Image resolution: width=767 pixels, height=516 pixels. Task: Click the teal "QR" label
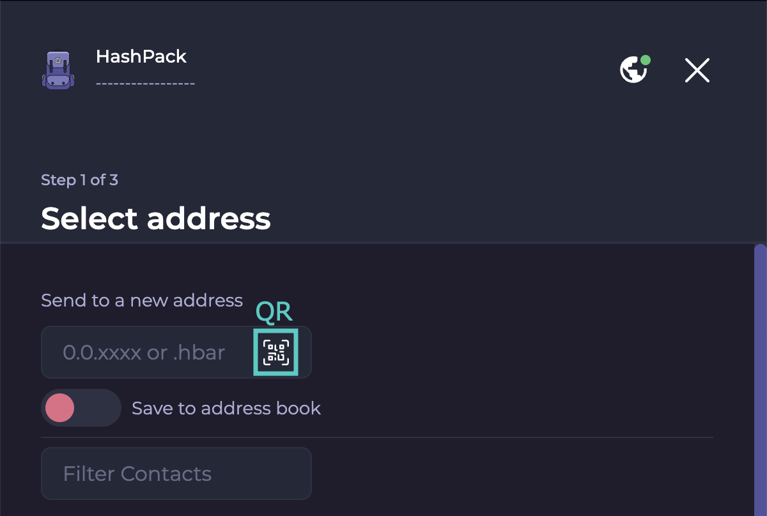tap(274, 312)
